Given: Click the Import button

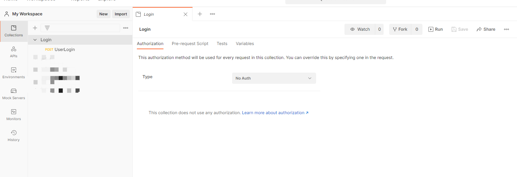Looking at the screenshot, I should 121,14.
